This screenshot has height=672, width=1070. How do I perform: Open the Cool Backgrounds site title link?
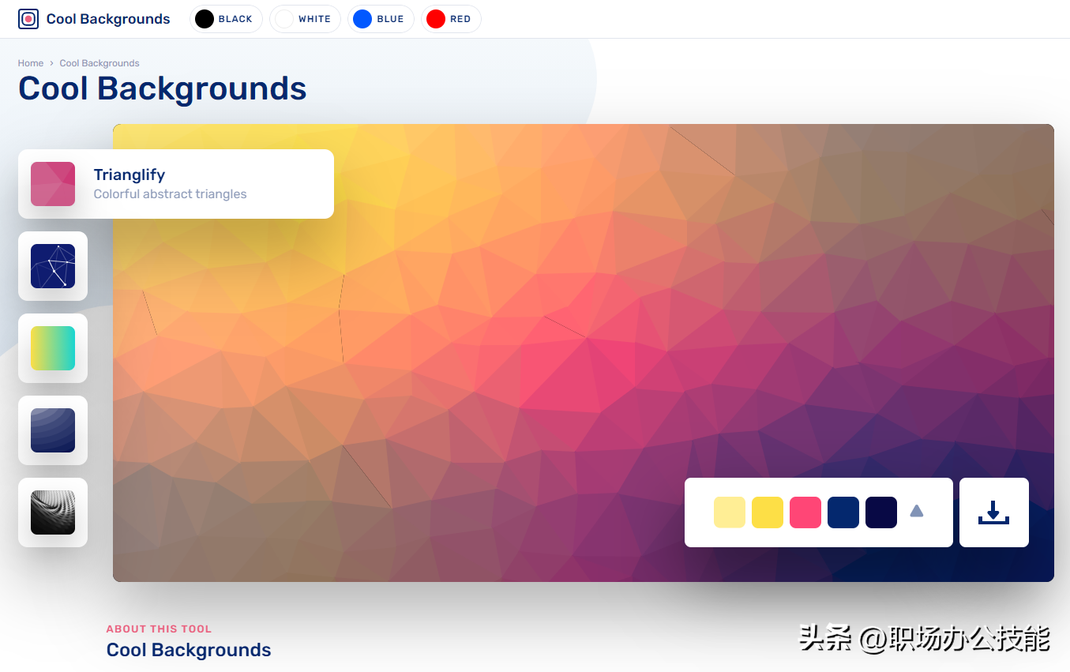(108, 19)
